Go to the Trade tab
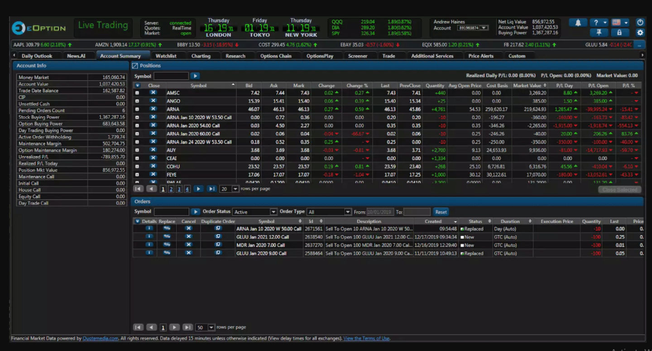This screenshot has width=652, height=351. (x=388, y=56)
